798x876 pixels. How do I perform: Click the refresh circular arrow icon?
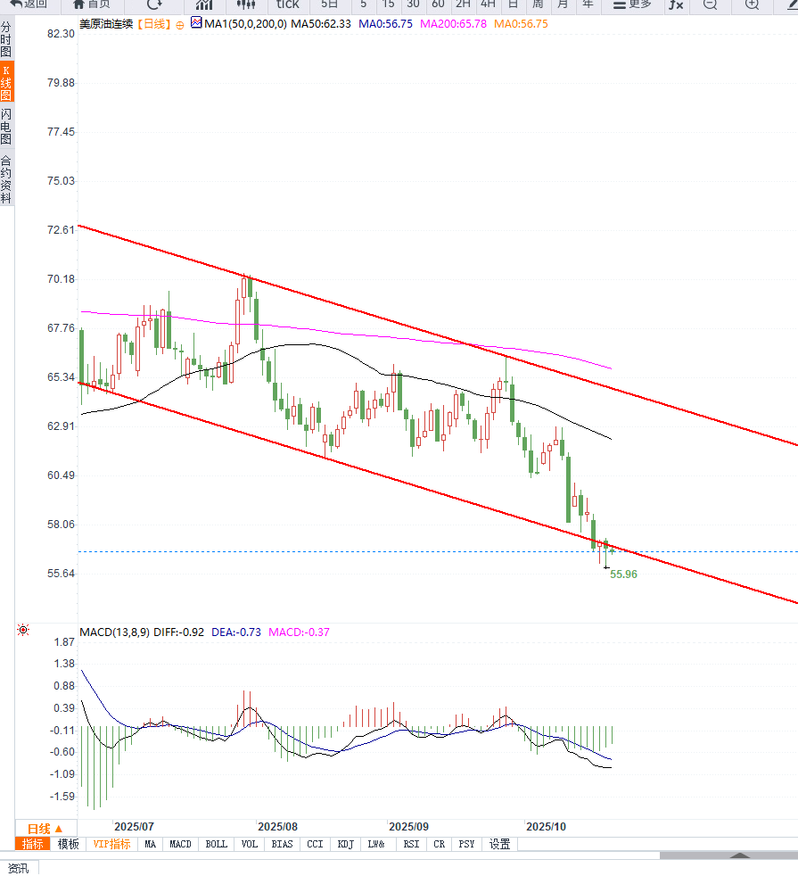(x=154, y=4)
